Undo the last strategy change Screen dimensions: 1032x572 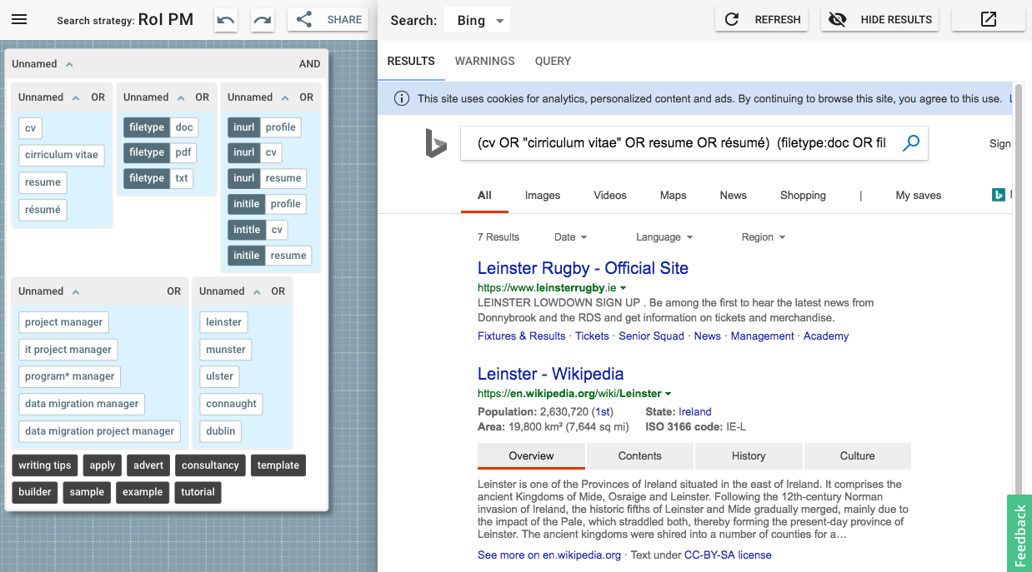225,20
